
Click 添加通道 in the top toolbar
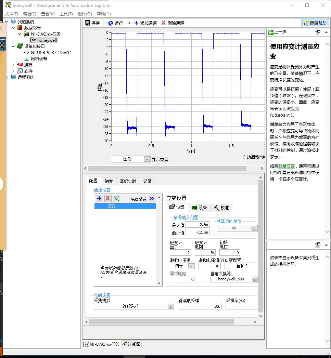coord(145,23)
